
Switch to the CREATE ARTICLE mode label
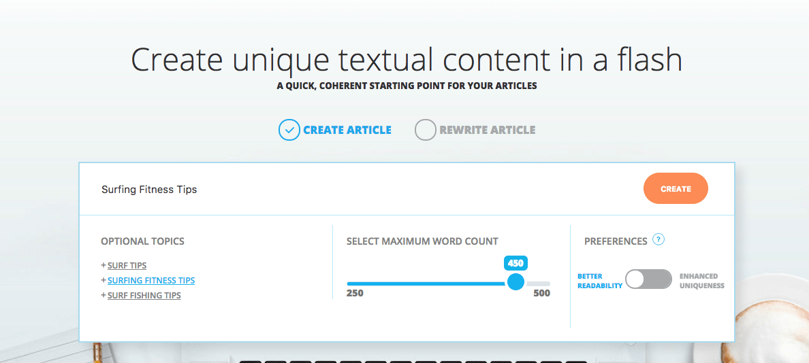coord(347,130)
